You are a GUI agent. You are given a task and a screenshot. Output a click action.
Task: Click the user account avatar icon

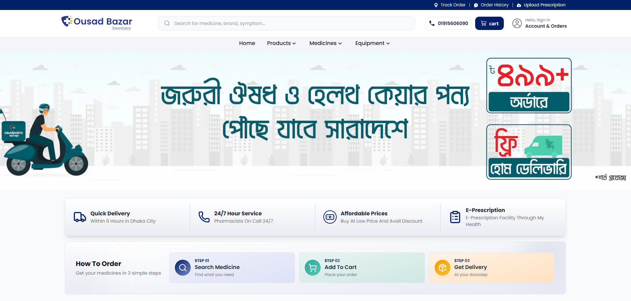click(x=517, y=23)
